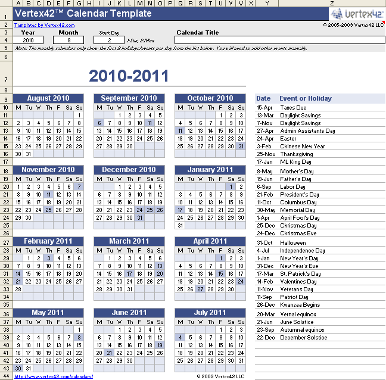
Task: Select the President's Day event
Action: tap(300, 195)
